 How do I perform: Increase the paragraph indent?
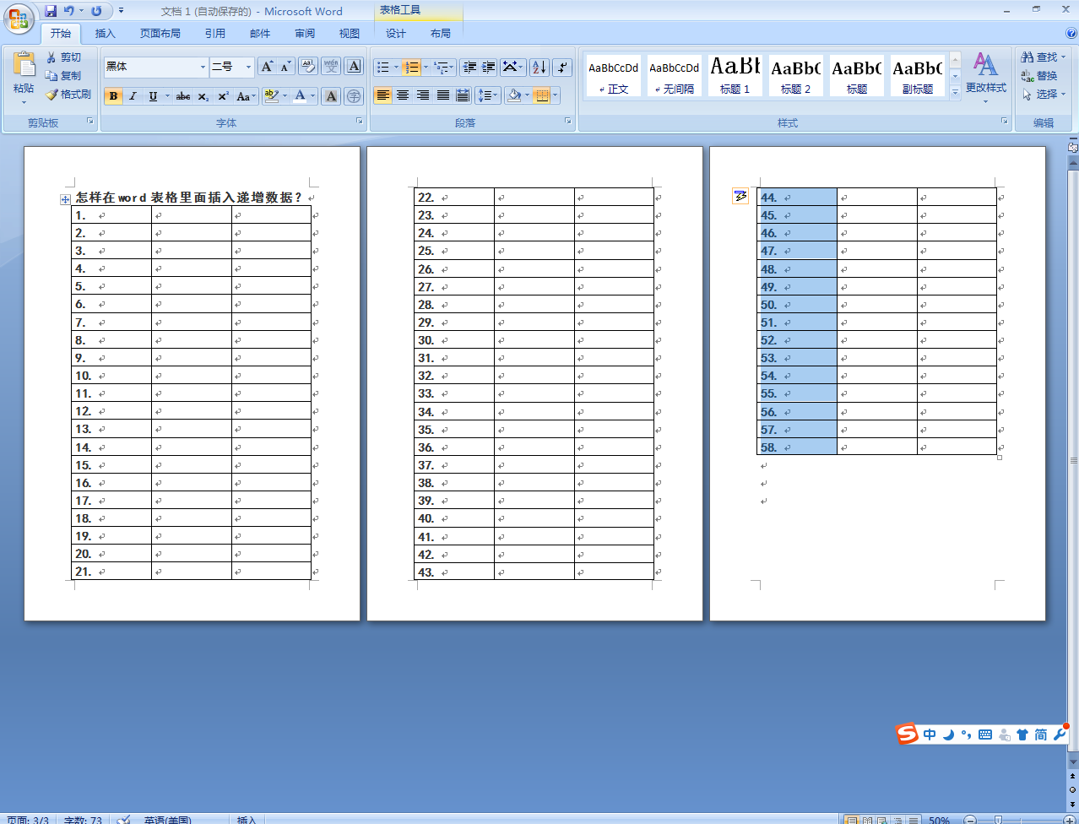coord(489,68)
